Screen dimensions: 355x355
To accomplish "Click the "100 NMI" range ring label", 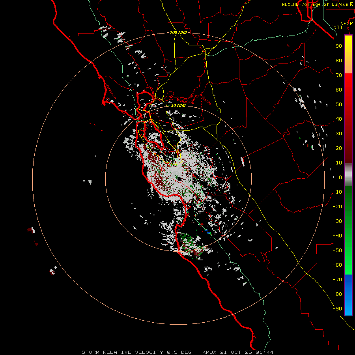I will tap(178, 32).
